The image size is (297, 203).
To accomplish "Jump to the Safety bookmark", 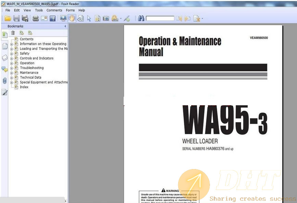I will click(25, 53).
